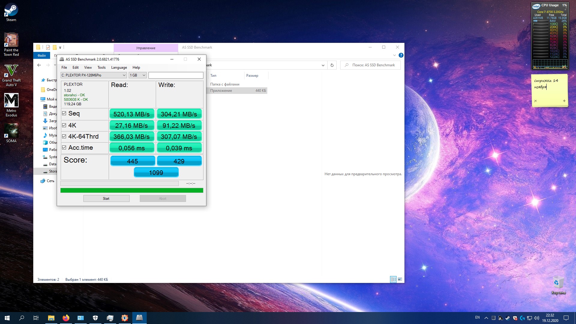
Task: Click the total score 1099 button
Action: click(x=156, y=172)
